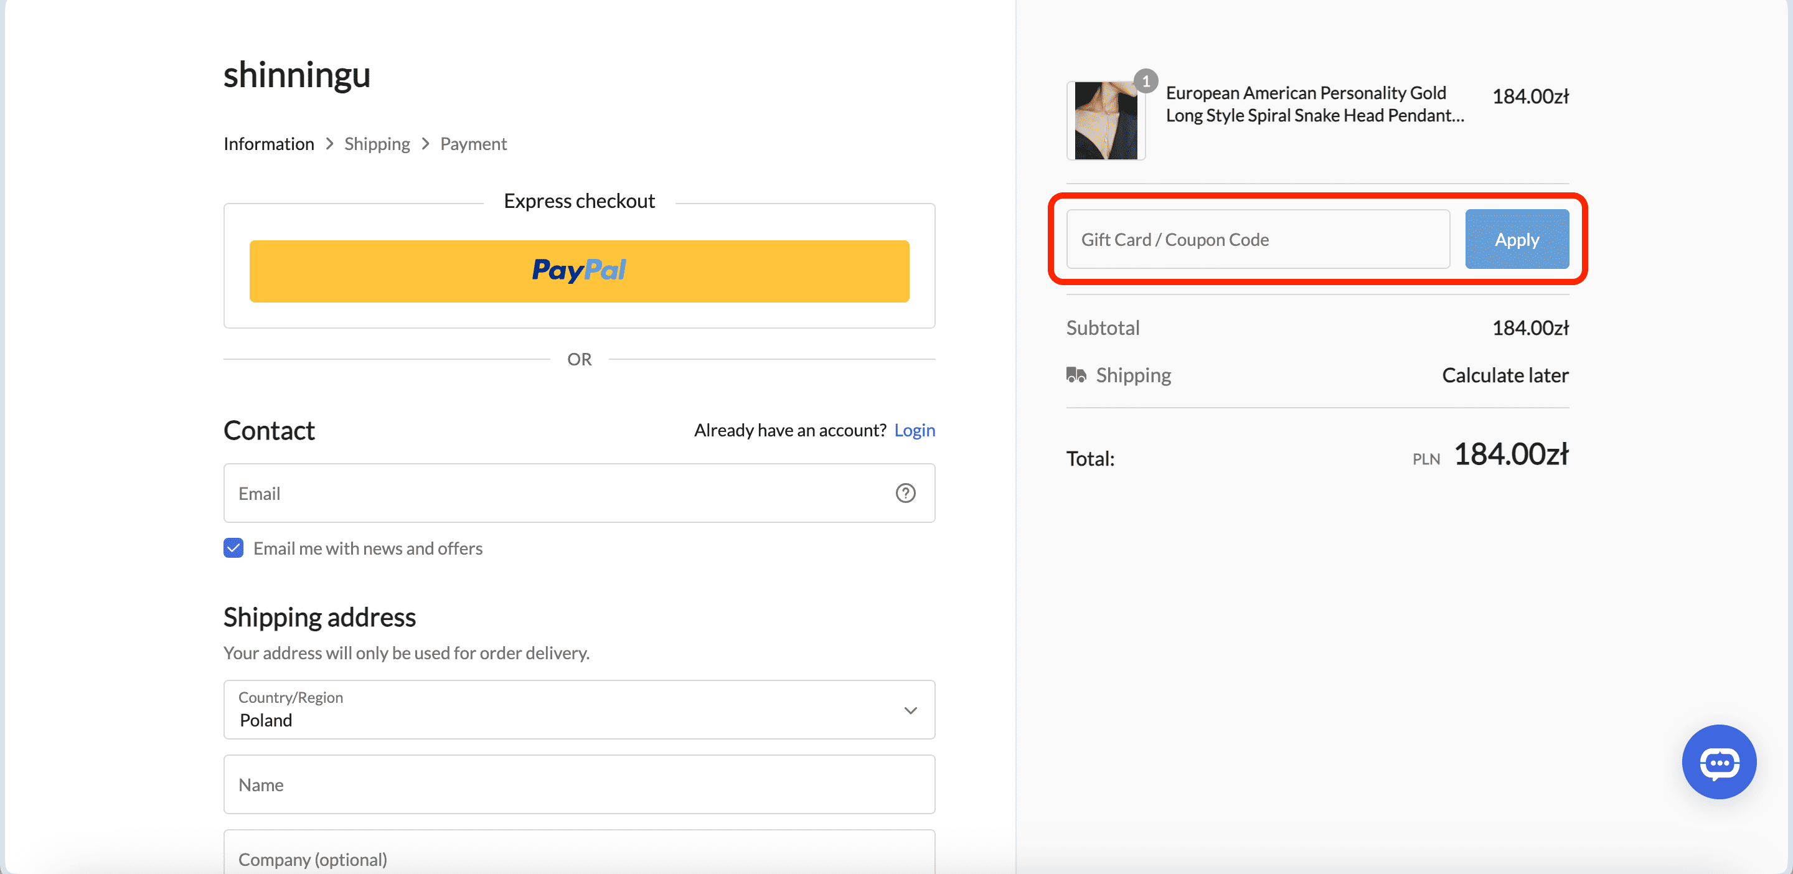Focus the Name input field
Screen dimensions: 1793x874
click(x=579, y=785)
